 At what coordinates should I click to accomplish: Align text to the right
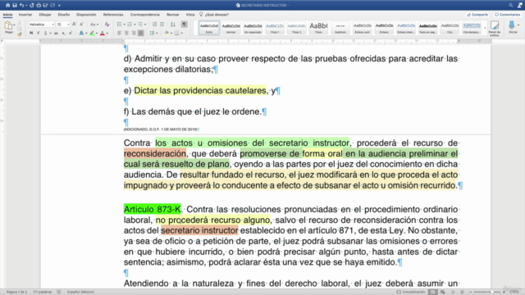pos(134,33)
